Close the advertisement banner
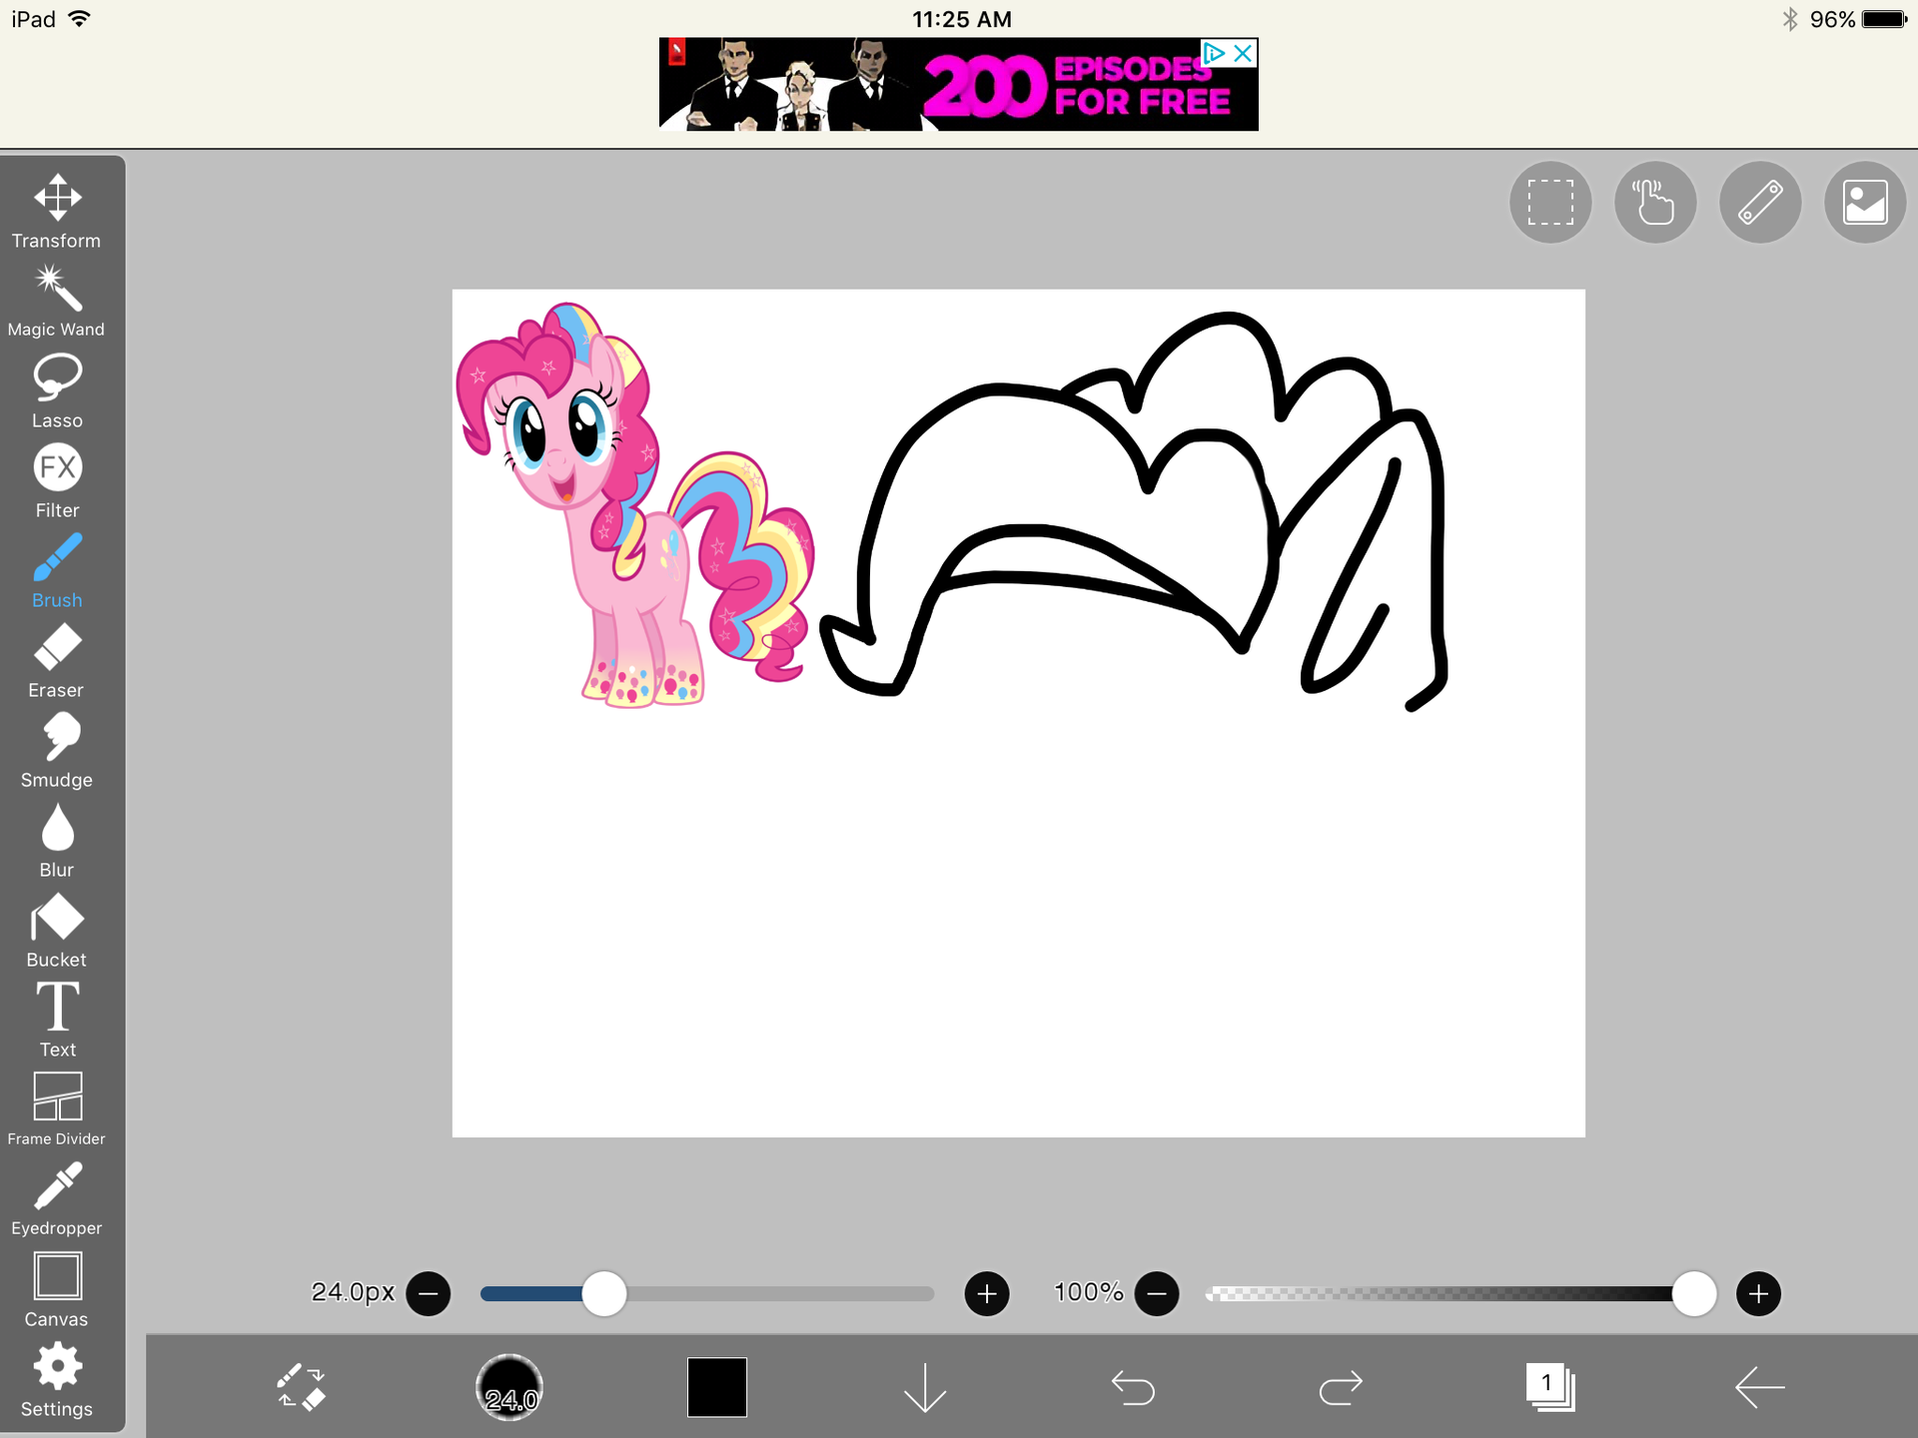The width and height of the screenshot is (1918, 1438). coord(1243,53)
